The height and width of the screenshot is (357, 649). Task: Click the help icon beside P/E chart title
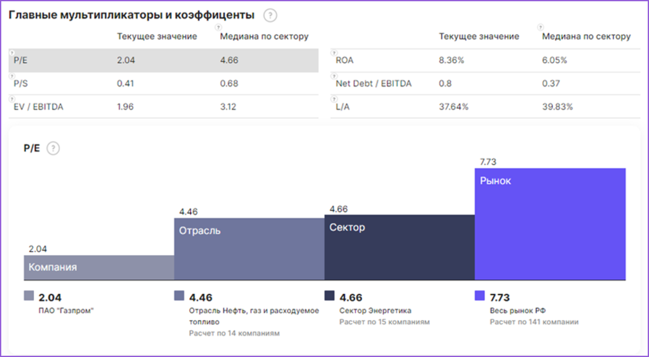point(53,148)
